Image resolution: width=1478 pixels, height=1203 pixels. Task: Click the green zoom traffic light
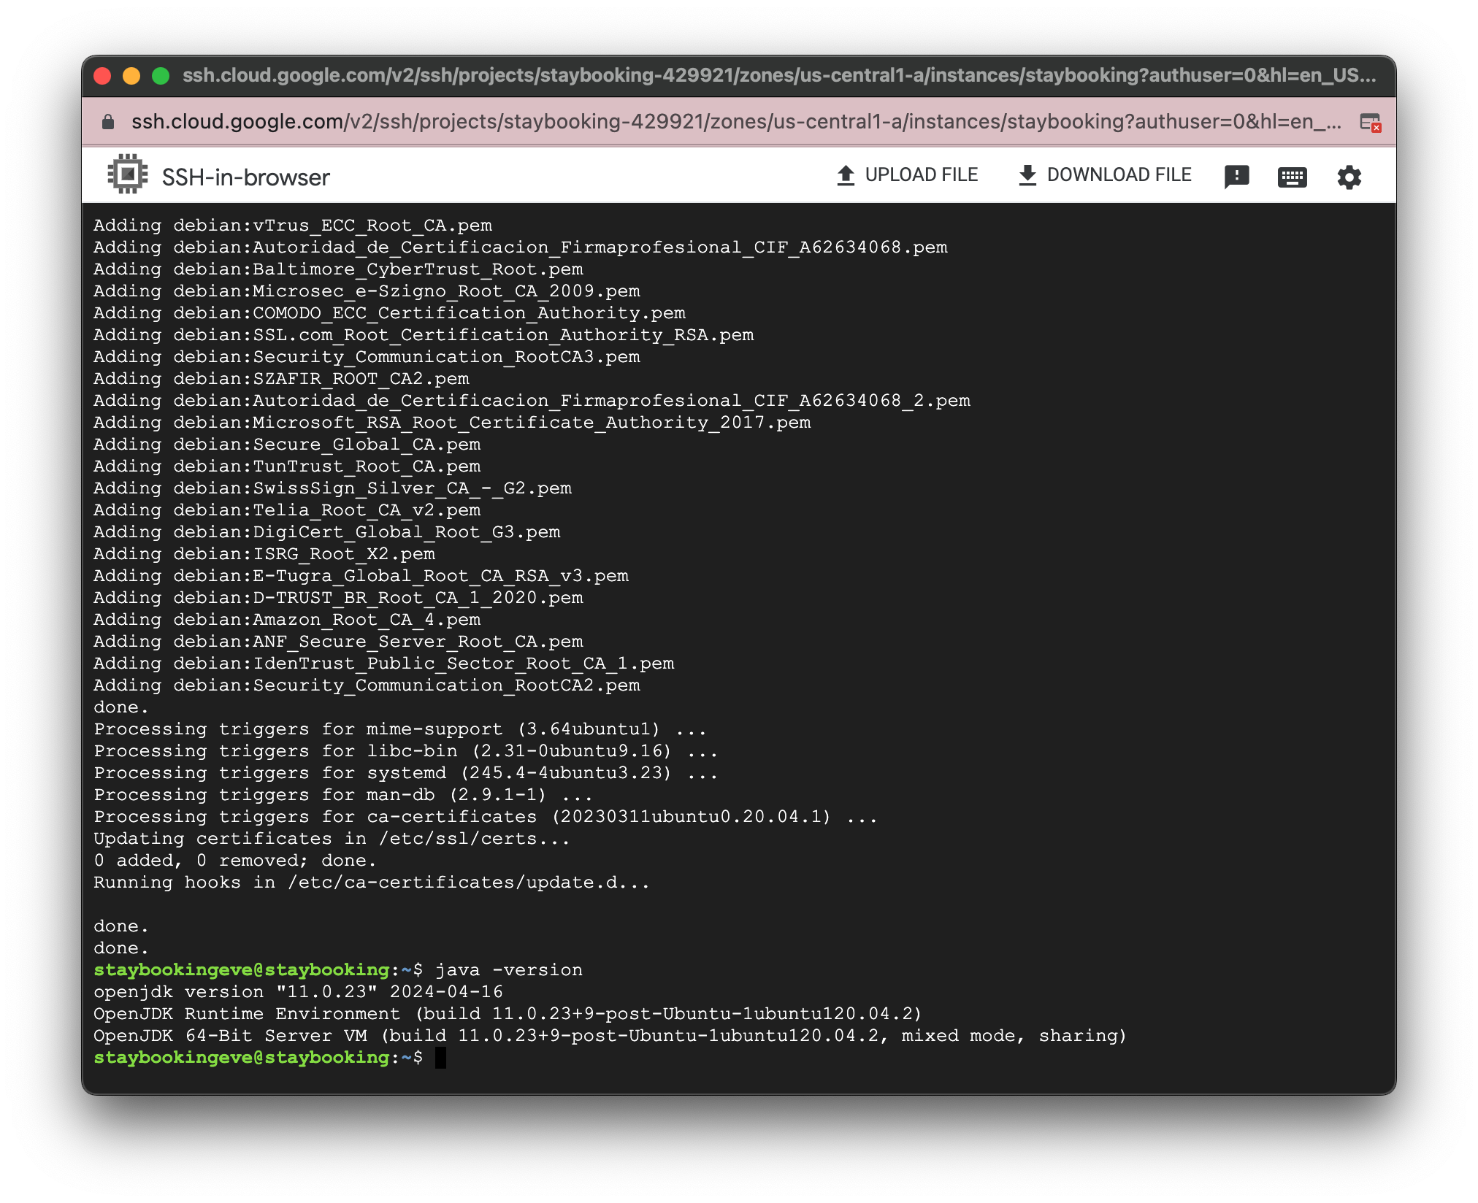tap(159, 74)
